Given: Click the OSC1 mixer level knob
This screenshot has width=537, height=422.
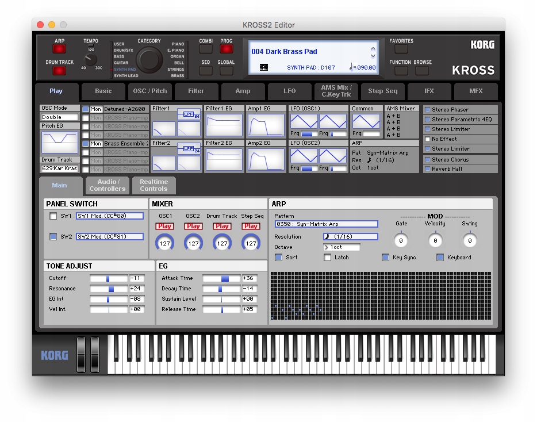Looking at the screenshot, I should 165,243.
